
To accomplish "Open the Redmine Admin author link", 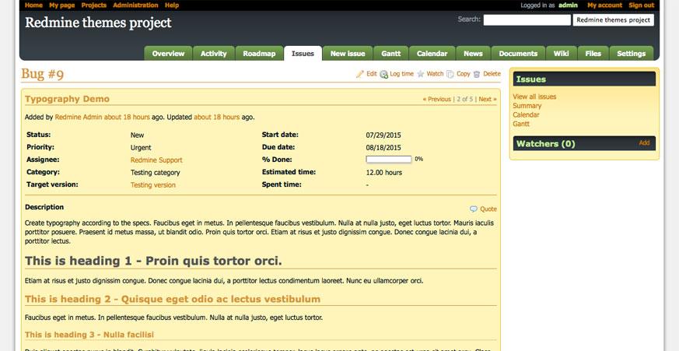I will click(79, 117).
